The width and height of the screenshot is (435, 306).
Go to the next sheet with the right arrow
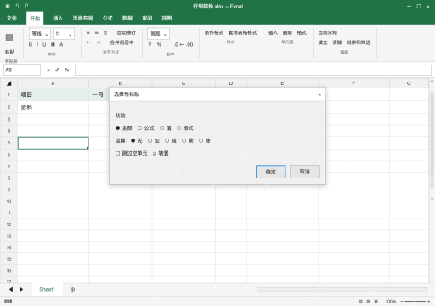[21, 289]
